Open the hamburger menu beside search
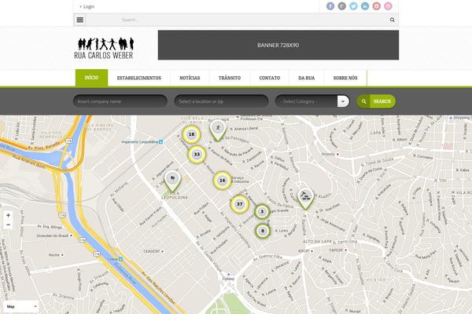Image resolution: width=472 pixels, height=314 pixels. [x=79, y=20]
